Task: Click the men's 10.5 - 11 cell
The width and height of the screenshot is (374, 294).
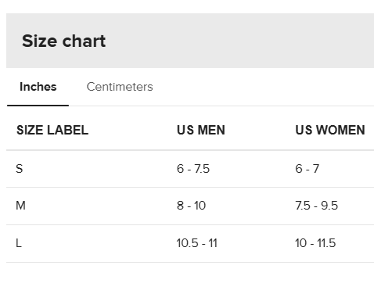Action: click(x=196, y=243)
